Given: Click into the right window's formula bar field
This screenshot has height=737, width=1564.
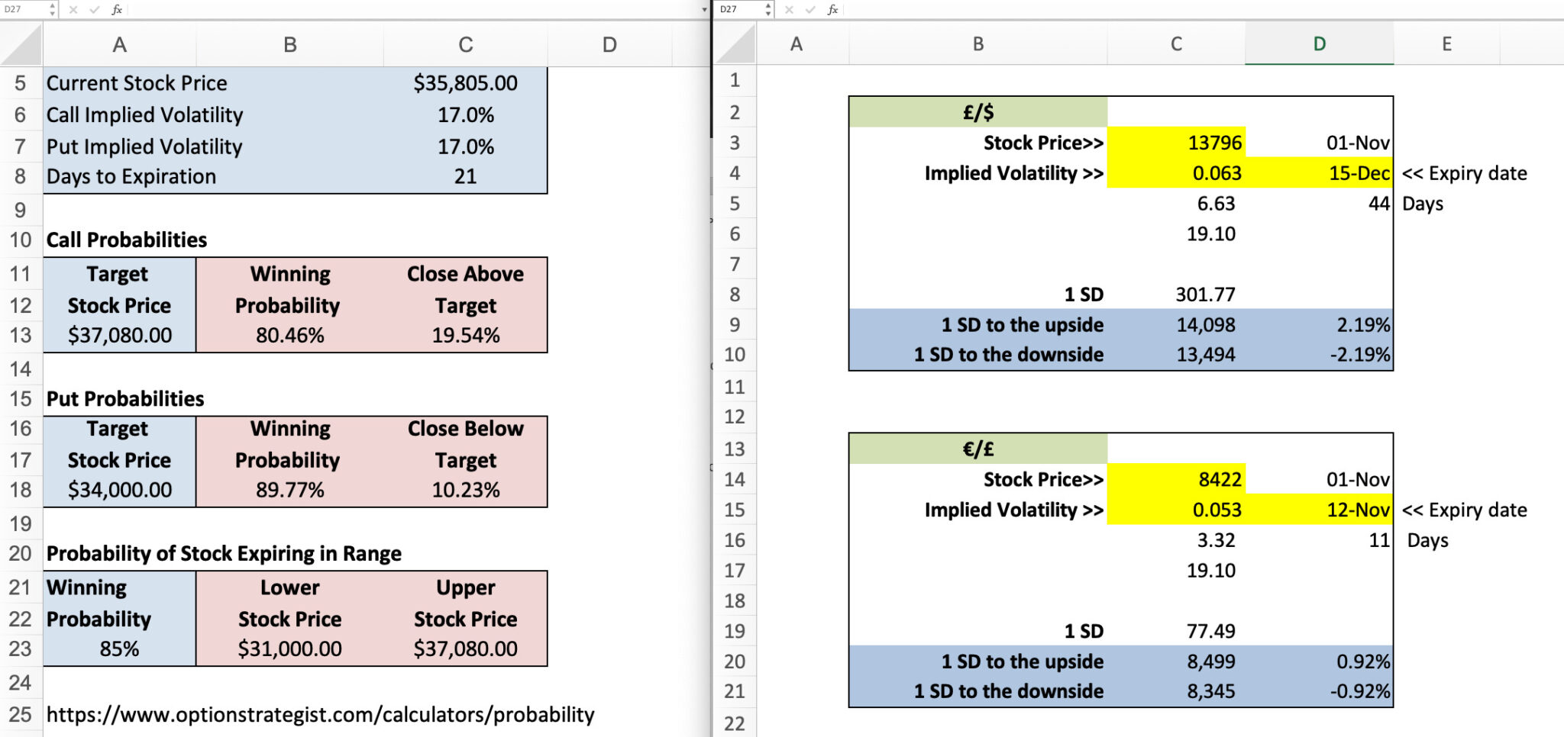Looking at the screenshot, I should click(x=1203, y=9).
